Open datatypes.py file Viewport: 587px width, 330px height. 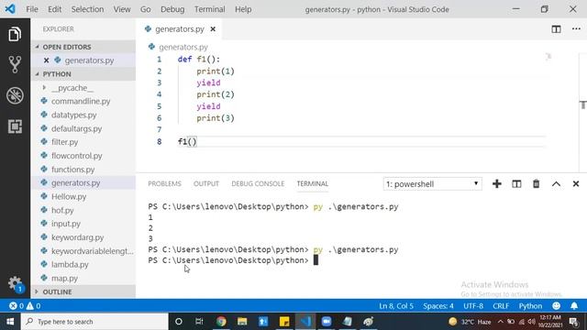pos(83,115)
